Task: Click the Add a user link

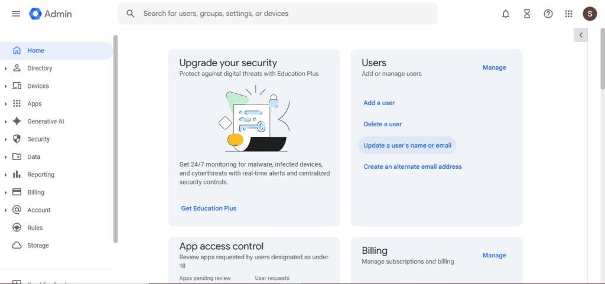Action: coord(379,103)
